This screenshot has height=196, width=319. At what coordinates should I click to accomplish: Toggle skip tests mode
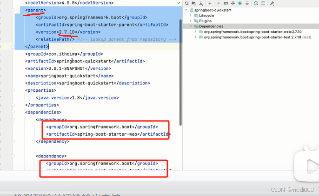click(240, 3)
